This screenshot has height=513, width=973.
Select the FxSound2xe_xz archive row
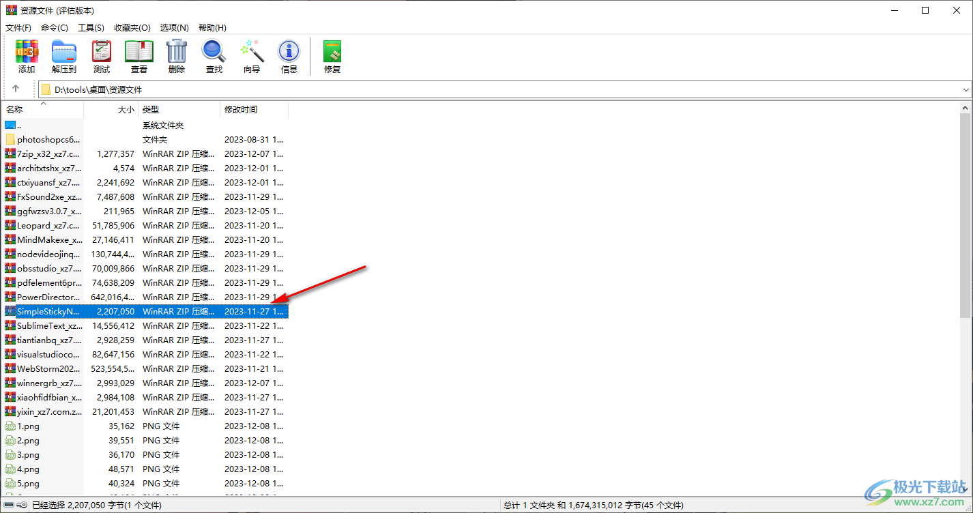(145, 196)
